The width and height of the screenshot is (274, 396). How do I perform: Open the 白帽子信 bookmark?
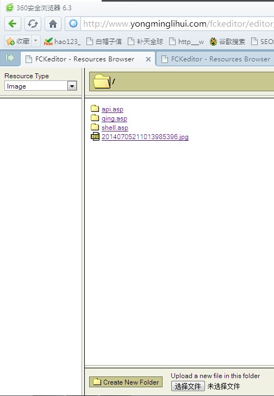[104, 41]
